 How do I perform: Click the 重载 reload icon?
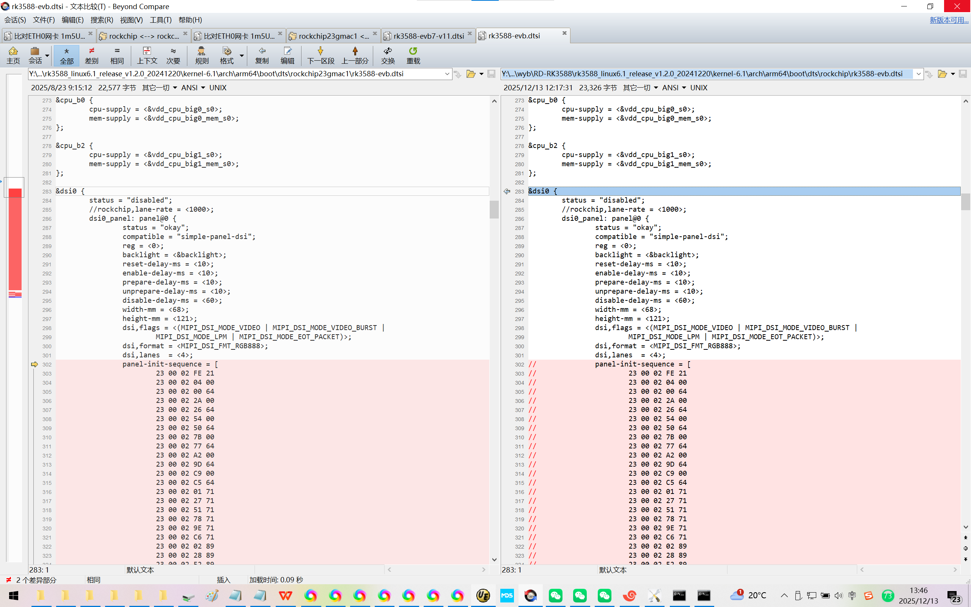(x=413, y=55)
